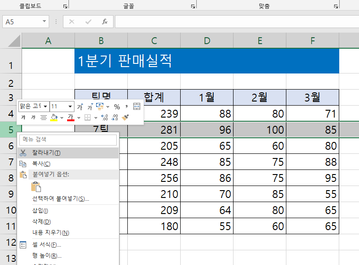This screenshot has width=359, height=265.
Task: Activate format painter brush
Action: tap(125, 118)
